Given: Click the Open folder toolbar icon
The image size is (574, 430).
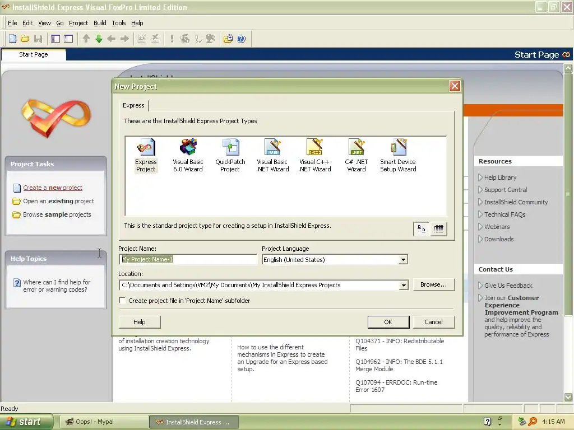Looking at the screenshot, I should click(x=25, y=39).
